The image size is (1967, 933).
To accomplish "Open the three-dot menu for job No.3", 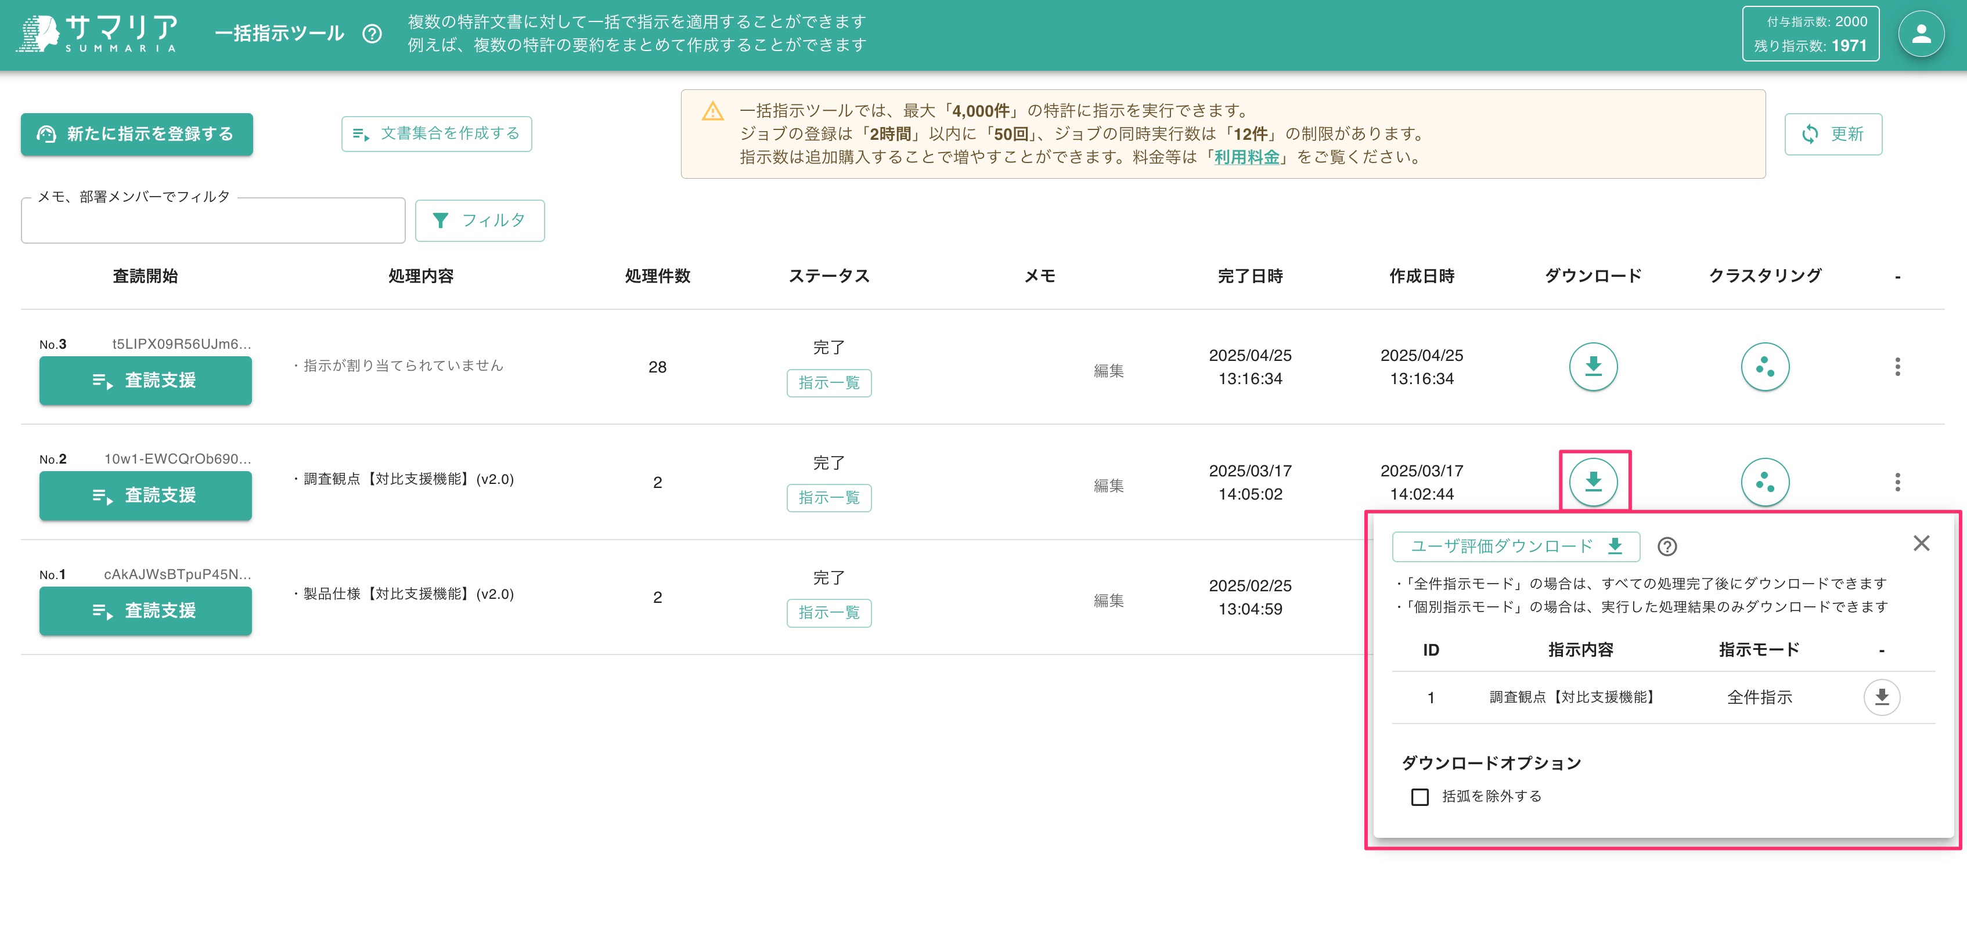I will [1897, 366].
